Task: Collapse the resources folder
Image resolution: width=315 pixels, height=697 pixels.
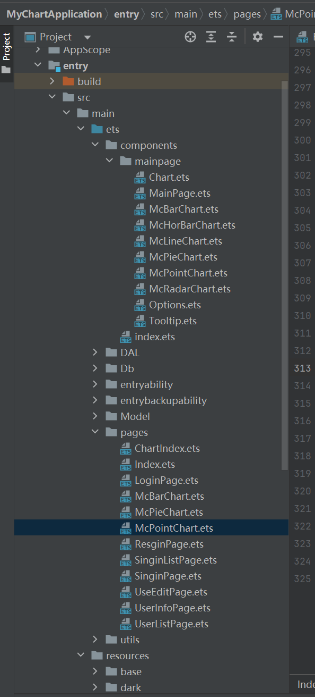Action: tap(80, 656)
